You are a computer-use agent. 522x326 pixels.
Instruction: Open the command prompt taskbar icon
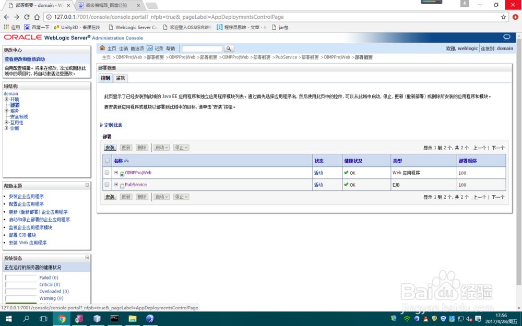tap(114, 319)
